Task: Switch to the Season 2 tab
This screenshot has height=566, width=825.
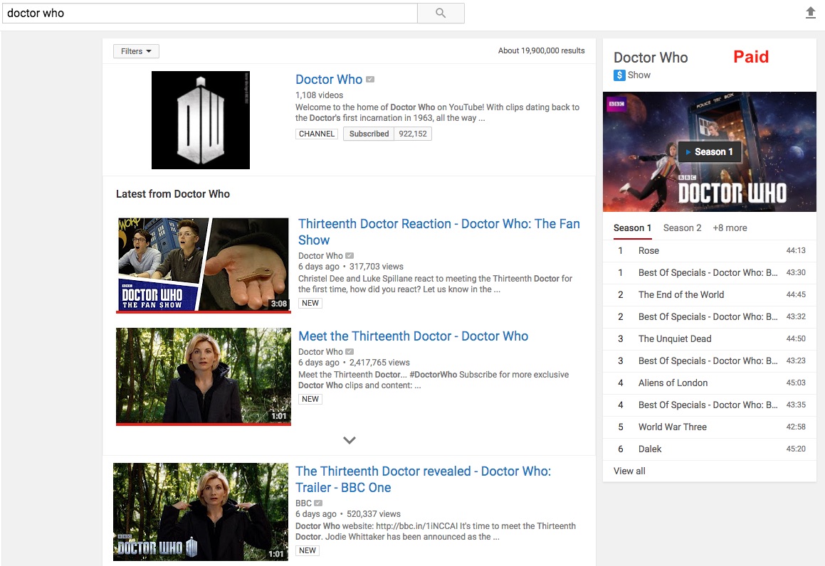Action: click(682, 228)
